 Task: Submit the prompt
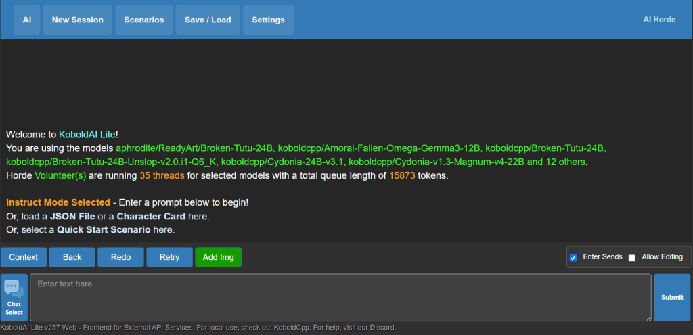pyautogui.click(x=672, y=297)
